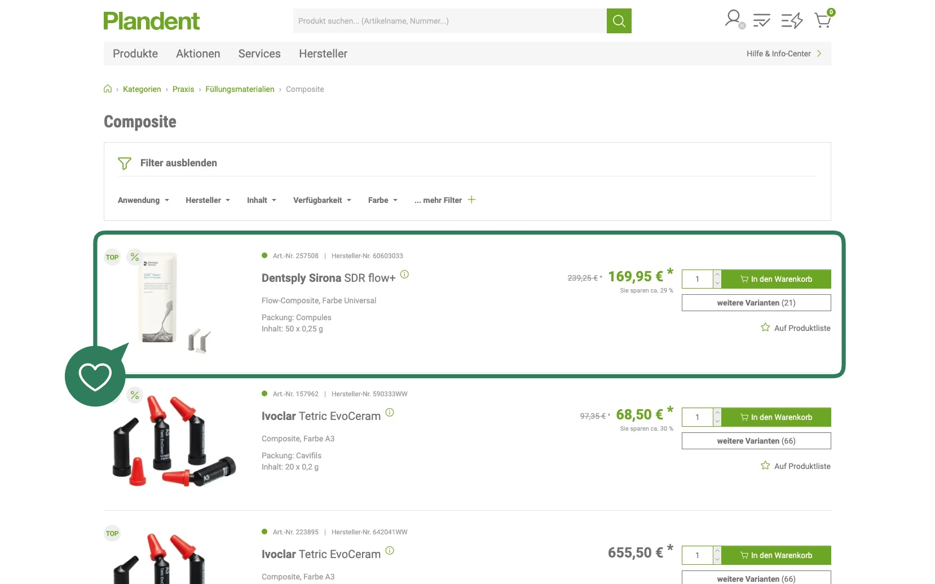Increase quantity for SDR flow+ with up arrow
This screenshot has width=935, height=584.
click(717, 275)
